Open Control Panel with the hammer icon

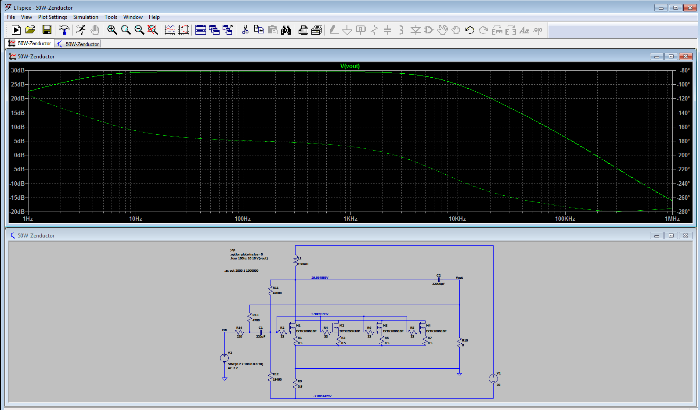pos(64,30)
